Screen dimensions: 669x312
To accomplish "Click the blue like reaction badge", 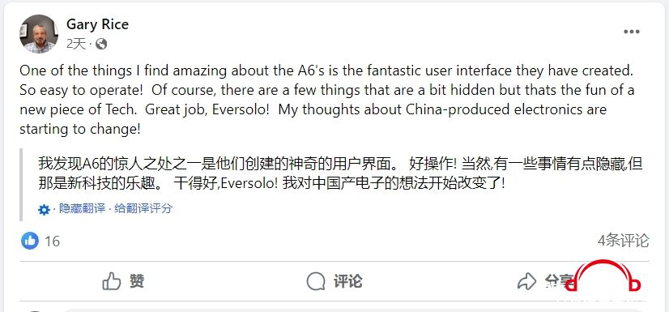I will (30, 241).
